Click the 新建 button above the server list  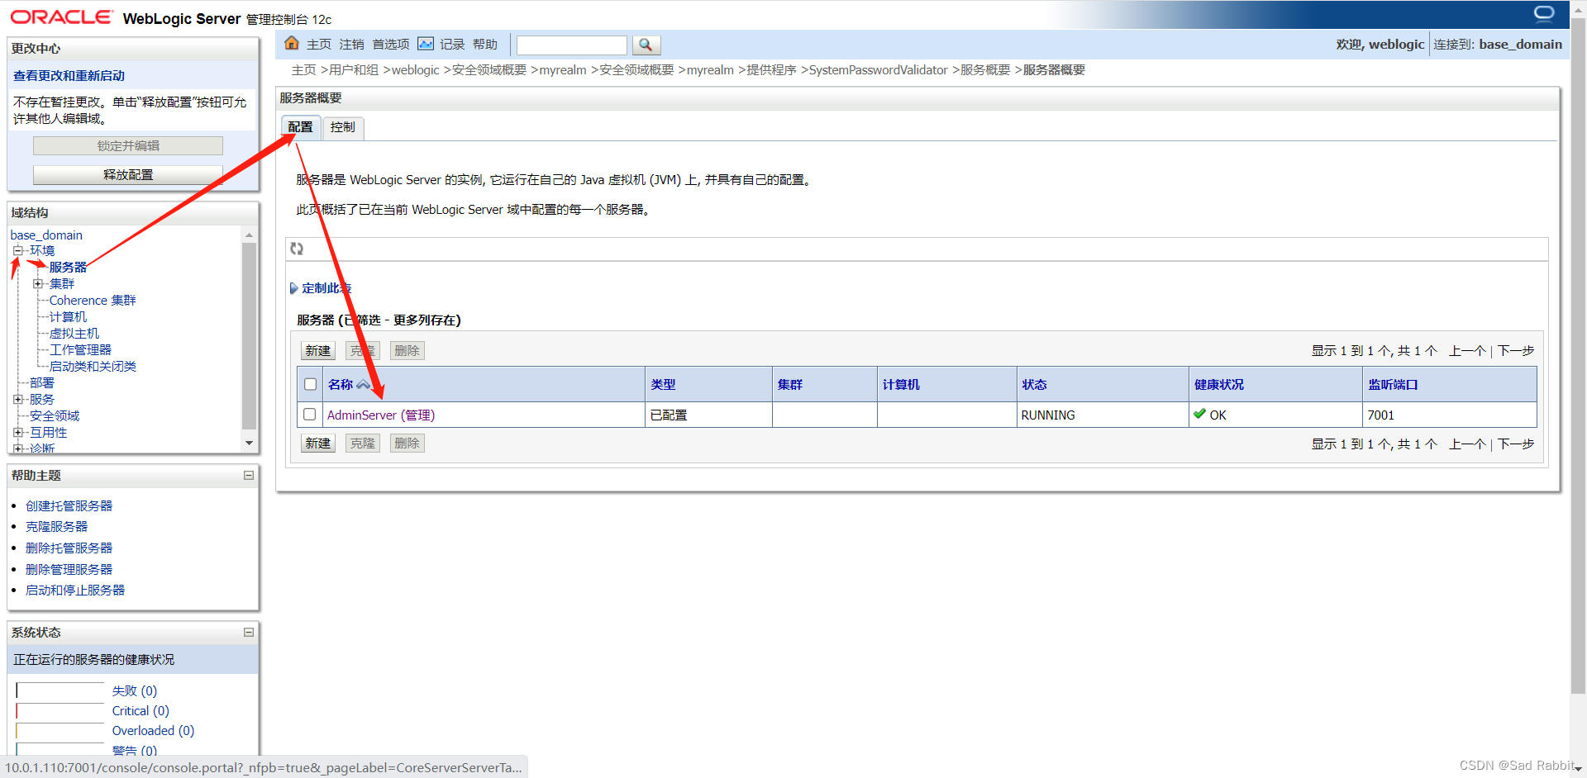click(317, 349)
